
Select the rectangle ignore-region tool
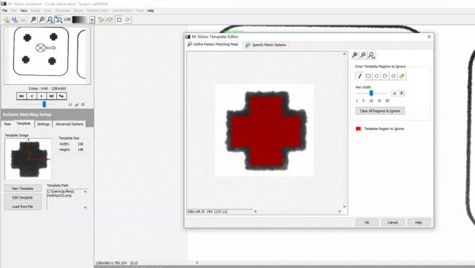tap(368, 76)
